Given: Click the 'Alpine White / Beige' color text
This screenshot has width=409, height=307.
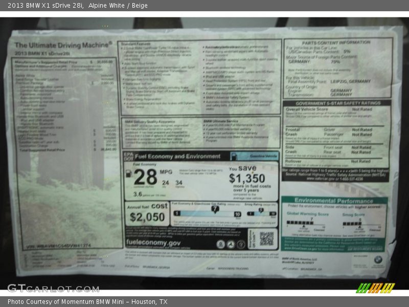Looking at the screenshot, I should point(118,6).
